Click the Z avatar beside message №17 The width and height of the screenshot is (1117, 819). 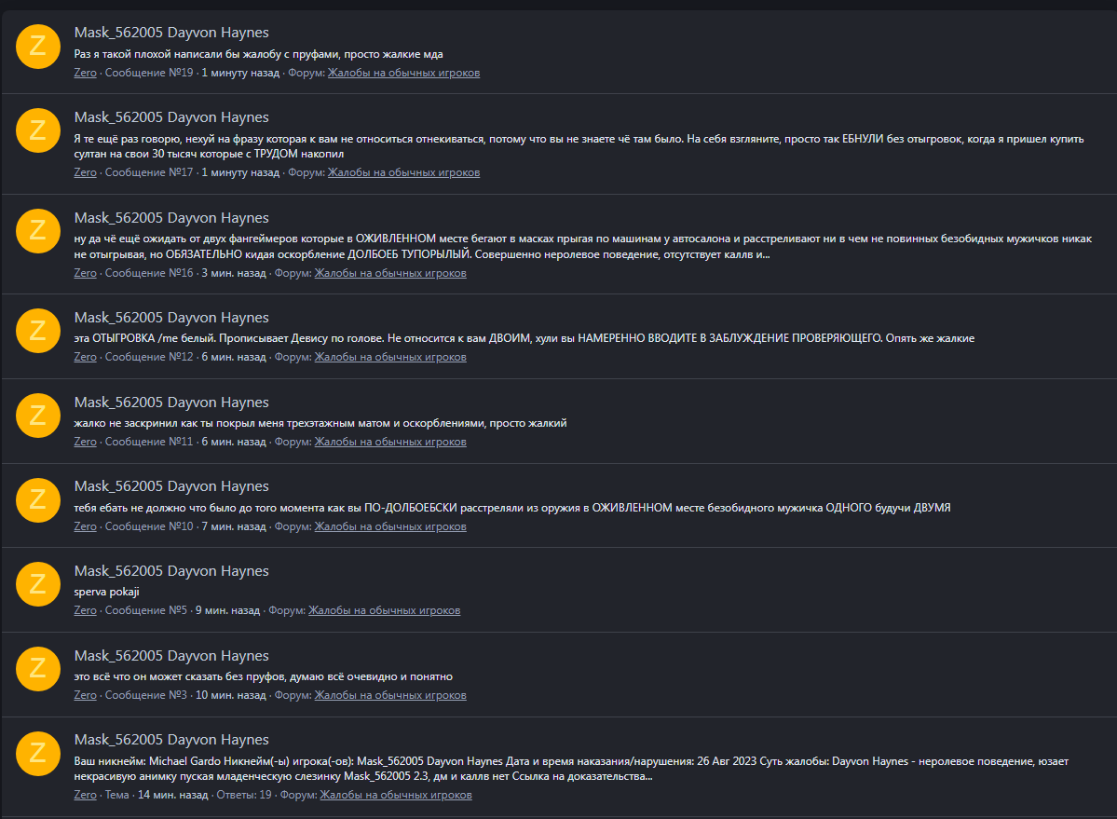tap(38, 130)
